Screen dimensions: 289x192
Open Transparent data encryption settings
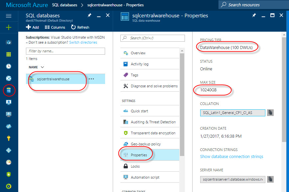pos(153,133)
